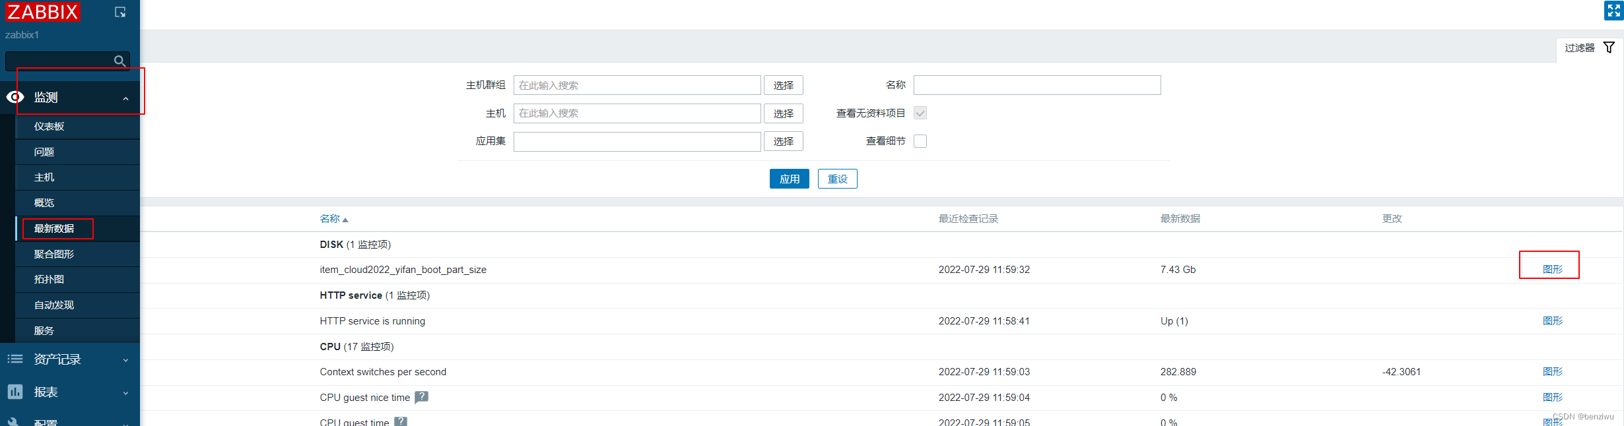Sort by the 名称 column header

point(333,219)
